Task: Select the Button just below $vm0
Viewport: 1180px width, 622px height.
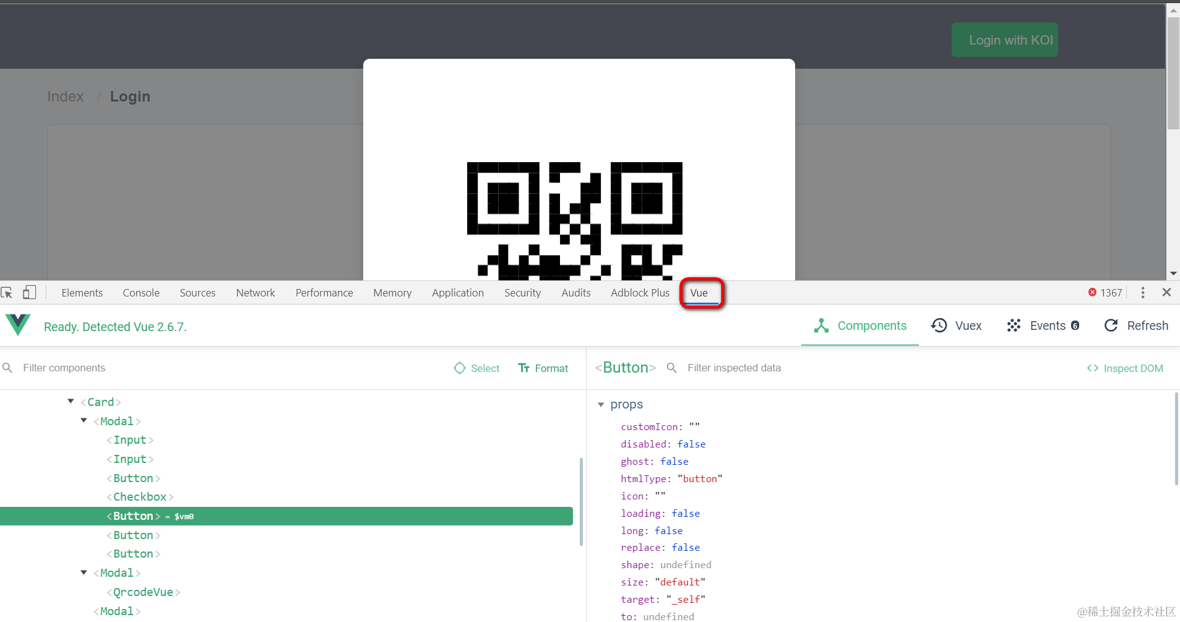Action: click(133, 535)
